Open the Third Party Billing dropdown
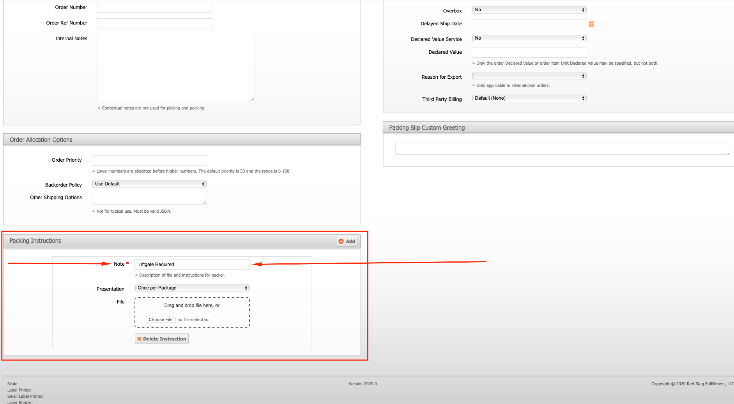This screenshot has width=734, height=404. (x=529, y=98)
